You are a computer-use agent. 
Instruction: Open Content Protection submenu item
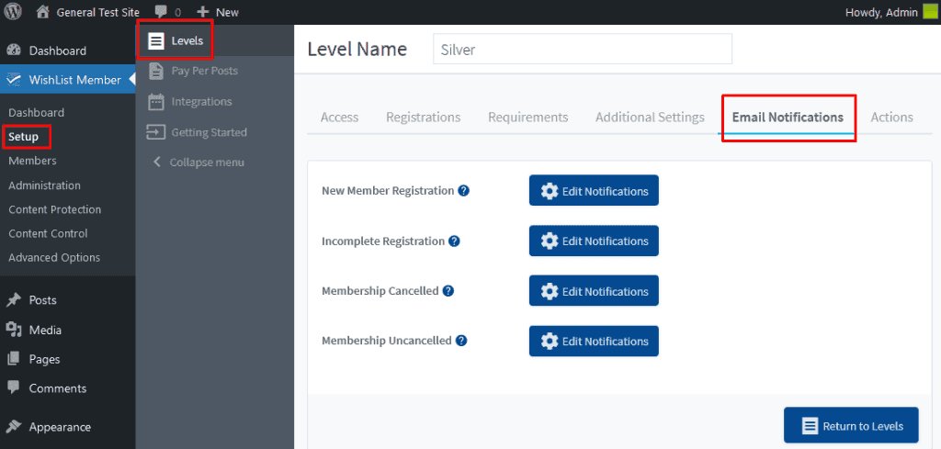tap(54, 209)
